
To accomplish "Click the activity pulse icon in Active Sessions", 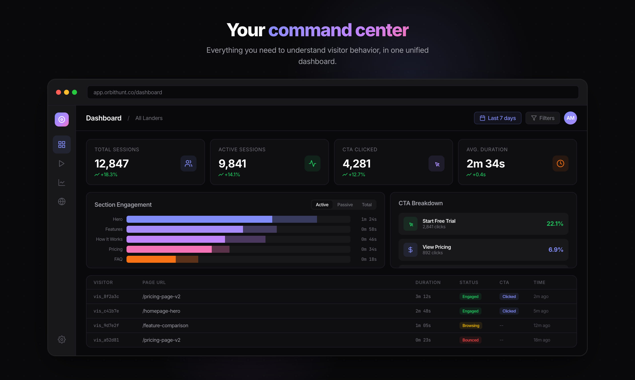I will (312, 163).
